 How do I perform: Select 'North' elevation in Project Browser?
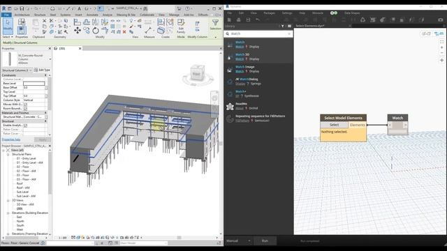click(20, 221)
